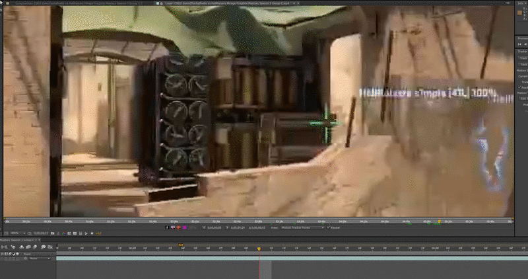
Task: Click the Out point timecode 0;05;59;29
Action: [238, 227]
